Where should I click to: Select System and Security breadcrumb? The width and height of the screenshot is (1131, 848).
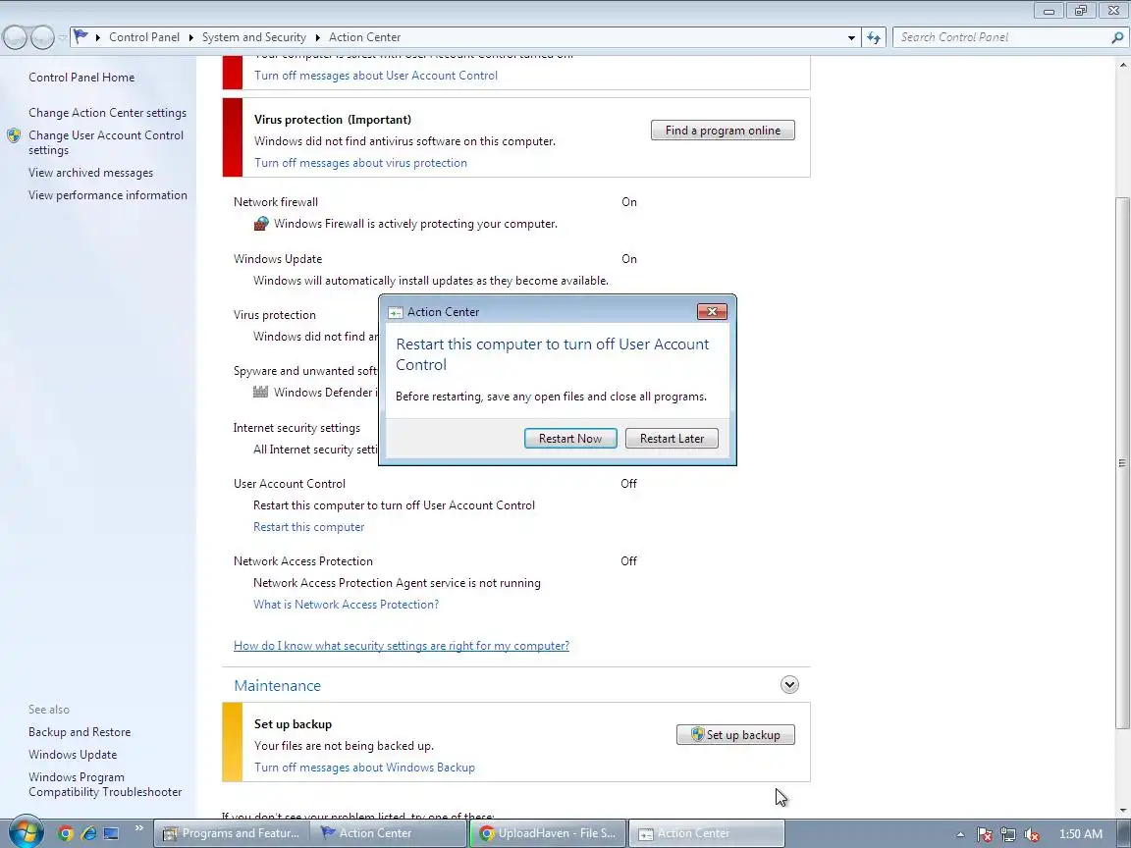(x=254, y=37)
